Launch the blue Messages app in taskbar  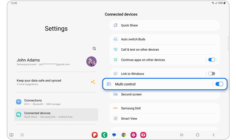tap(114, 135)
